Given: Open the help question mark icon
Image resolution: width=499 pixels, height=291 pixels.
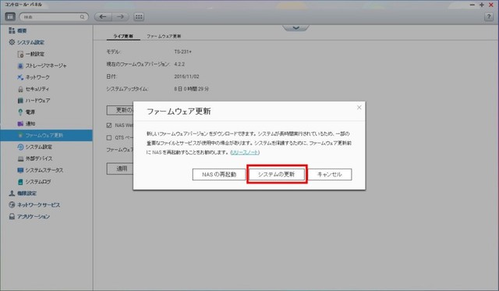Looking at the screenshot, I should click(489, 17).
